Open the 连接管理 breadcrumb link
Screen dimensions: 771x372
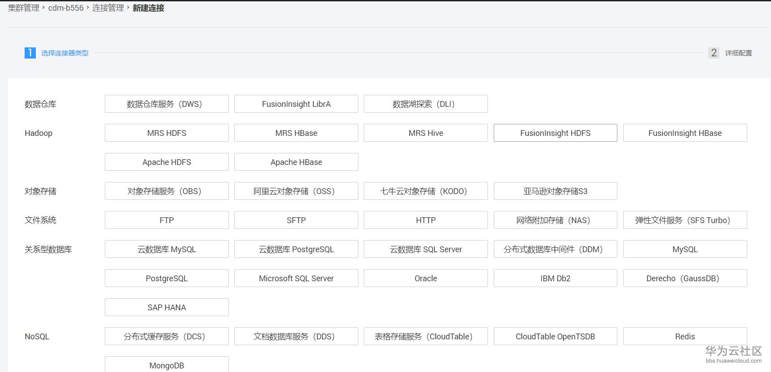tap(108, 8)
